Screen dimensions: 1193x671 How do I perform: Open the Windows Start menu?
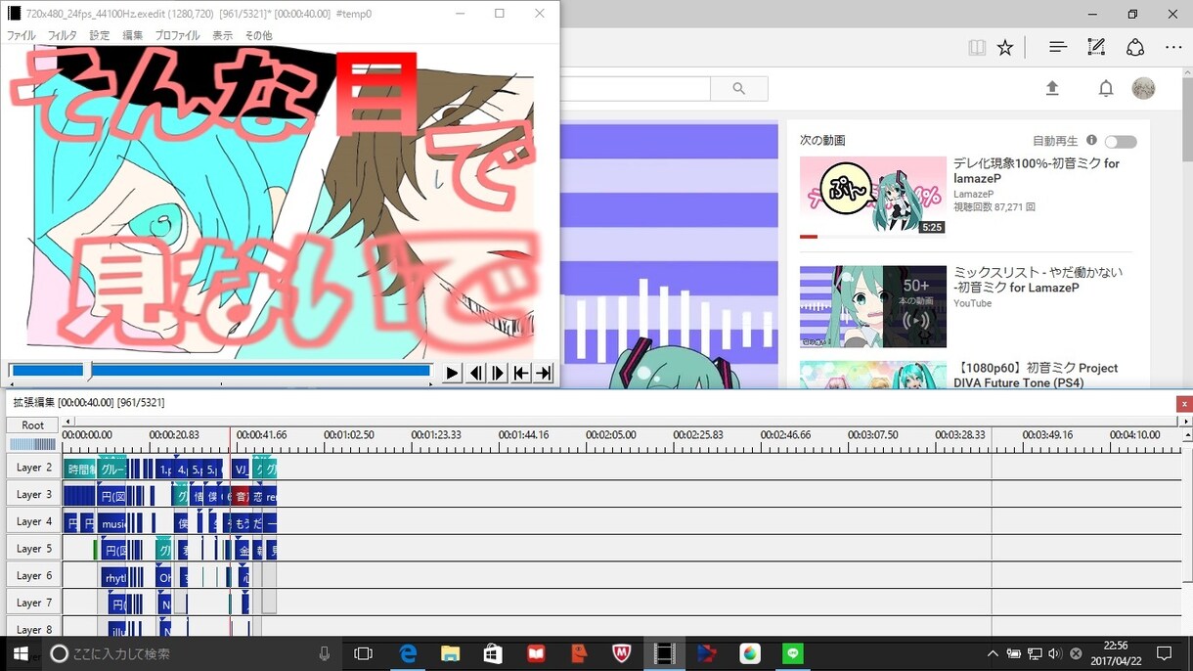(20, 653)
